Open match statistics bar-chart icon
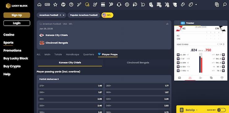 [x=167, y=24]
